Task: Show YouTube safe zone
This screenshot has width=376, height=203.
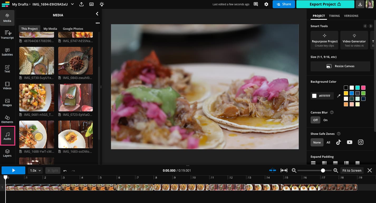Action: (350, 142)
